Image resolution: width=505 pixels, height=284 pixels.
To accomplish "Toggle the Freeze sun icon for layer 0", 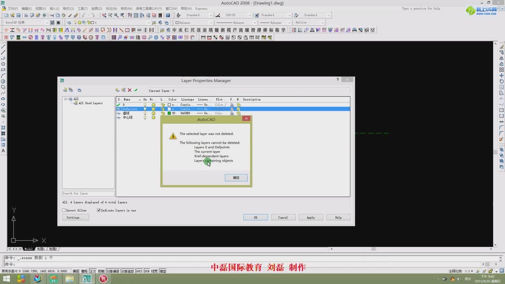I will pyautogui.click(x=153, y=105).
